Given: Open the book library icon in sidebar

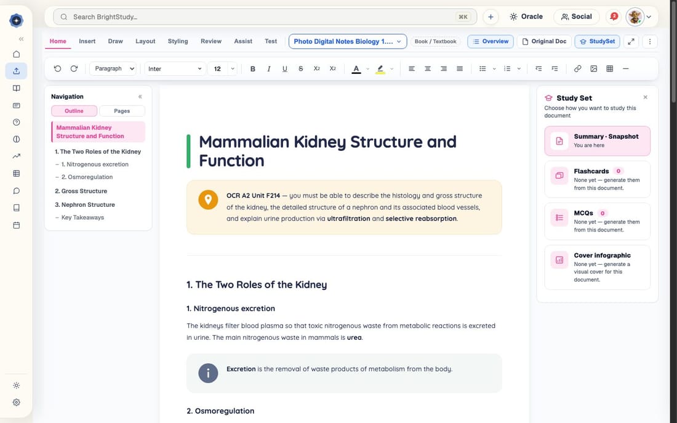Looking at the screenshot, I should pyautogui.click(x=17, y=88).
